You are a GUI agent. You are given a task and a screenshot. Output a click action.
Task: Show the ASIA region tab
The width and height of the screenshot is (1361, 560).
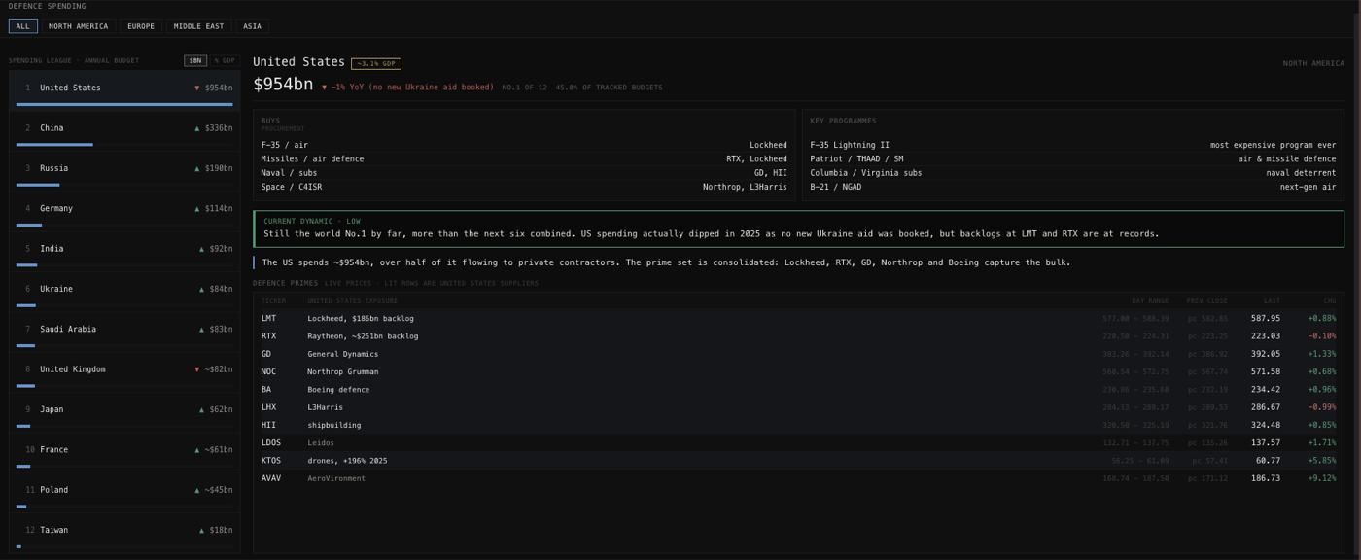click(252, 26)
